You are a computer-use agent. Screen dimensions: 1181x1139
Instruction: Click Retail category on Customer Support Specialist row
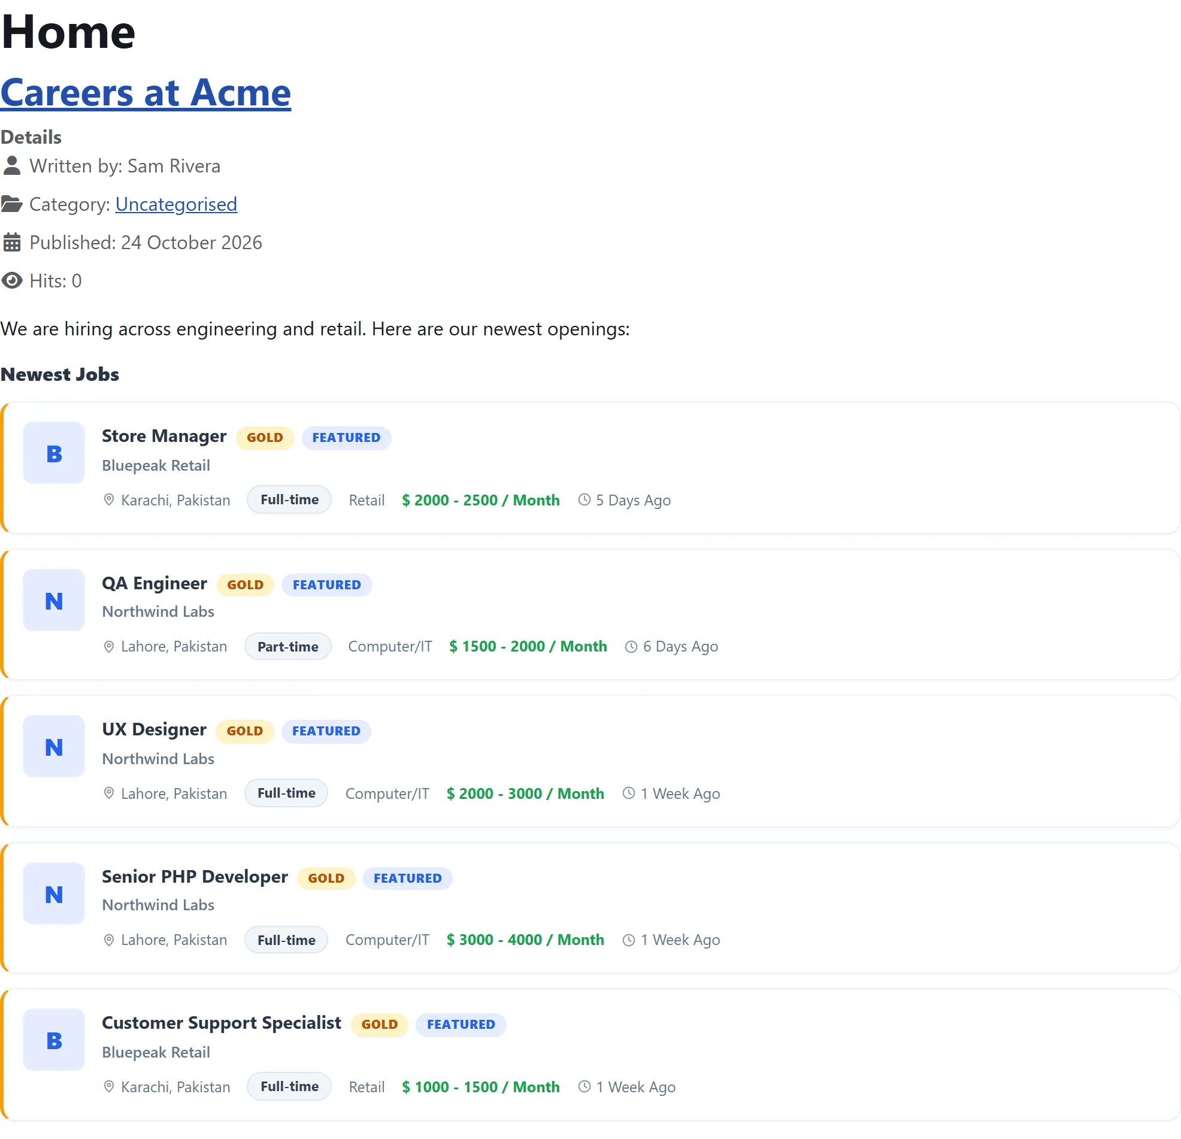(x=367, y=1087)
